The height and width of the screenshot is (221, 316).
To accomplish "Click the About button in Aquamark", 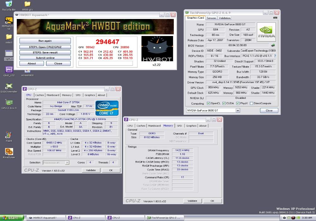I will [32, 63].
